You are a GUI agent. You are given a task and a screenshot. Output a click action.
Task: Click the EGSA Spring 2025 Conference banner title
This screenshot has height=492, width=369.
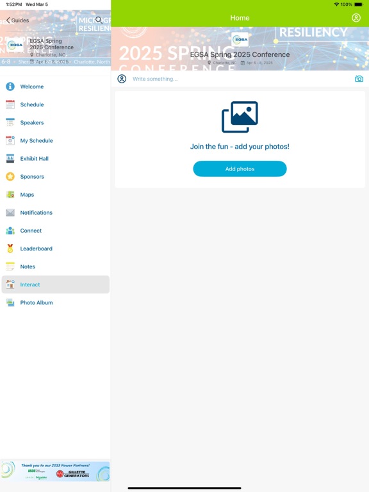240,54
